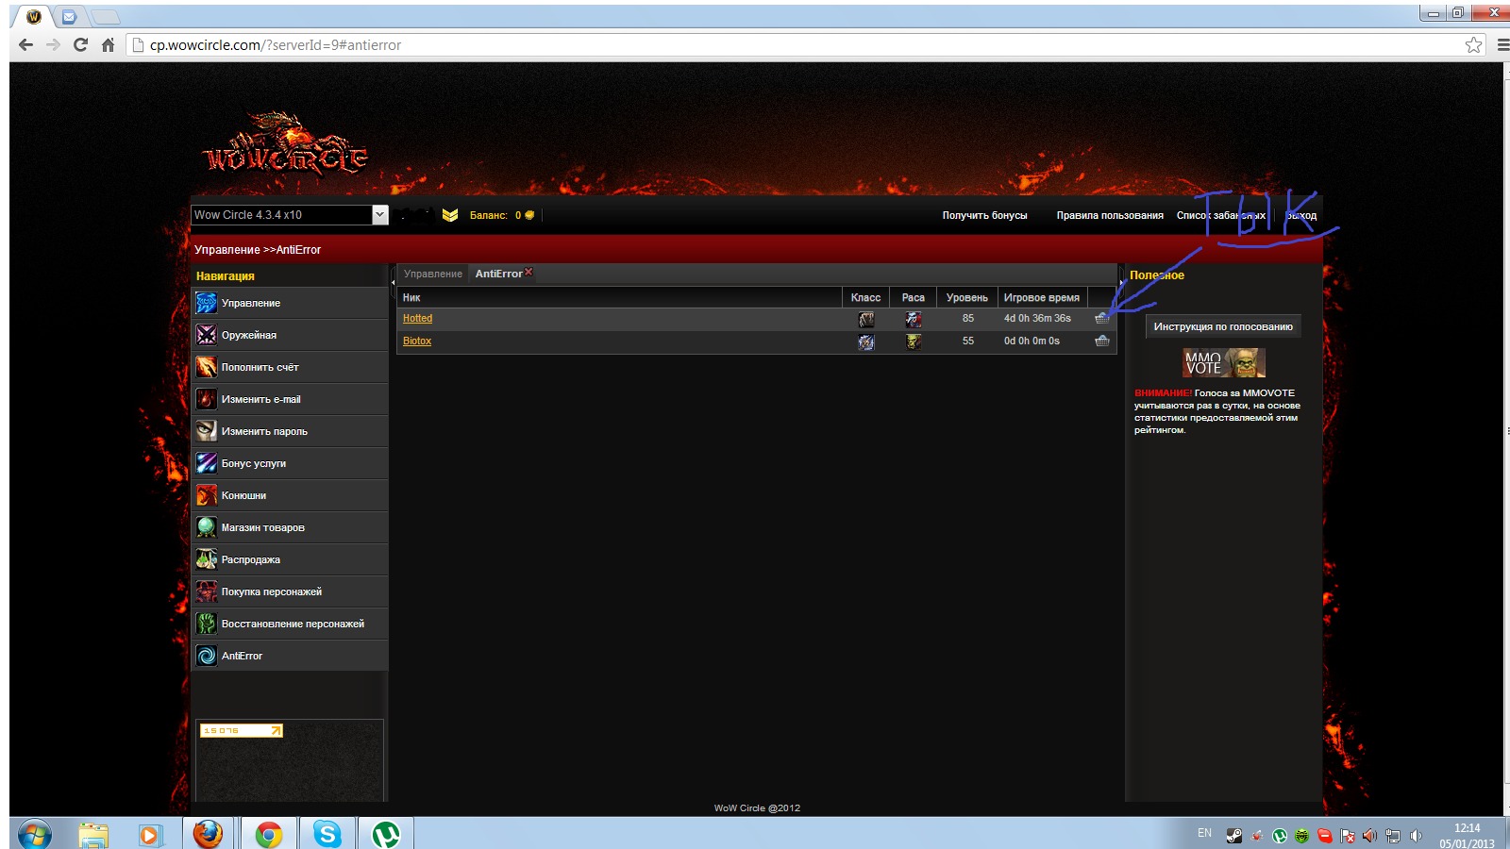This screenshot has height=849, width=1510.
Task: Bookmark this page with the star icon
Action: [1473, 45]
